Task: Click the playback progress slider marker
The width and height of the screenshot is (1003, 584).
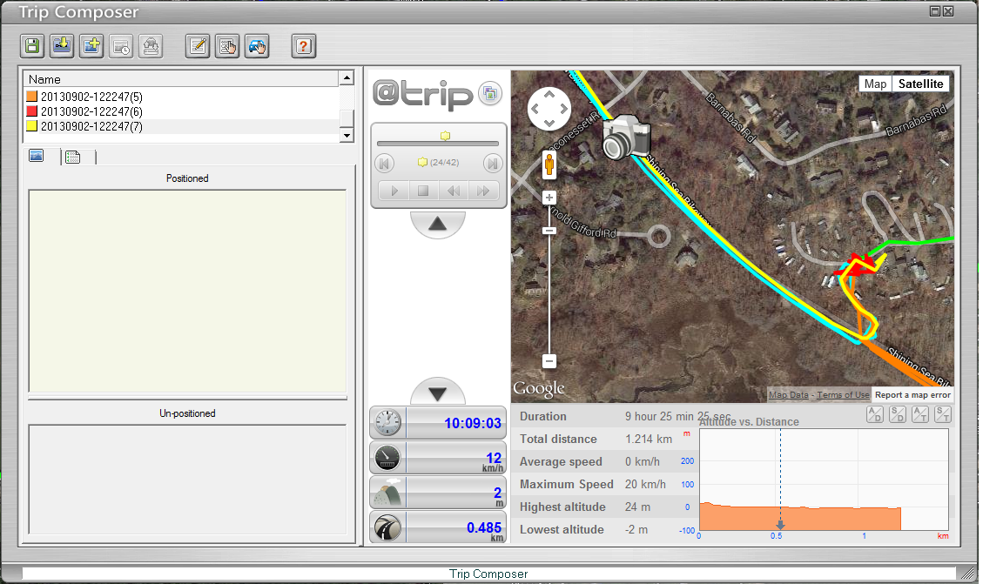Action: (x=445, y=136)
